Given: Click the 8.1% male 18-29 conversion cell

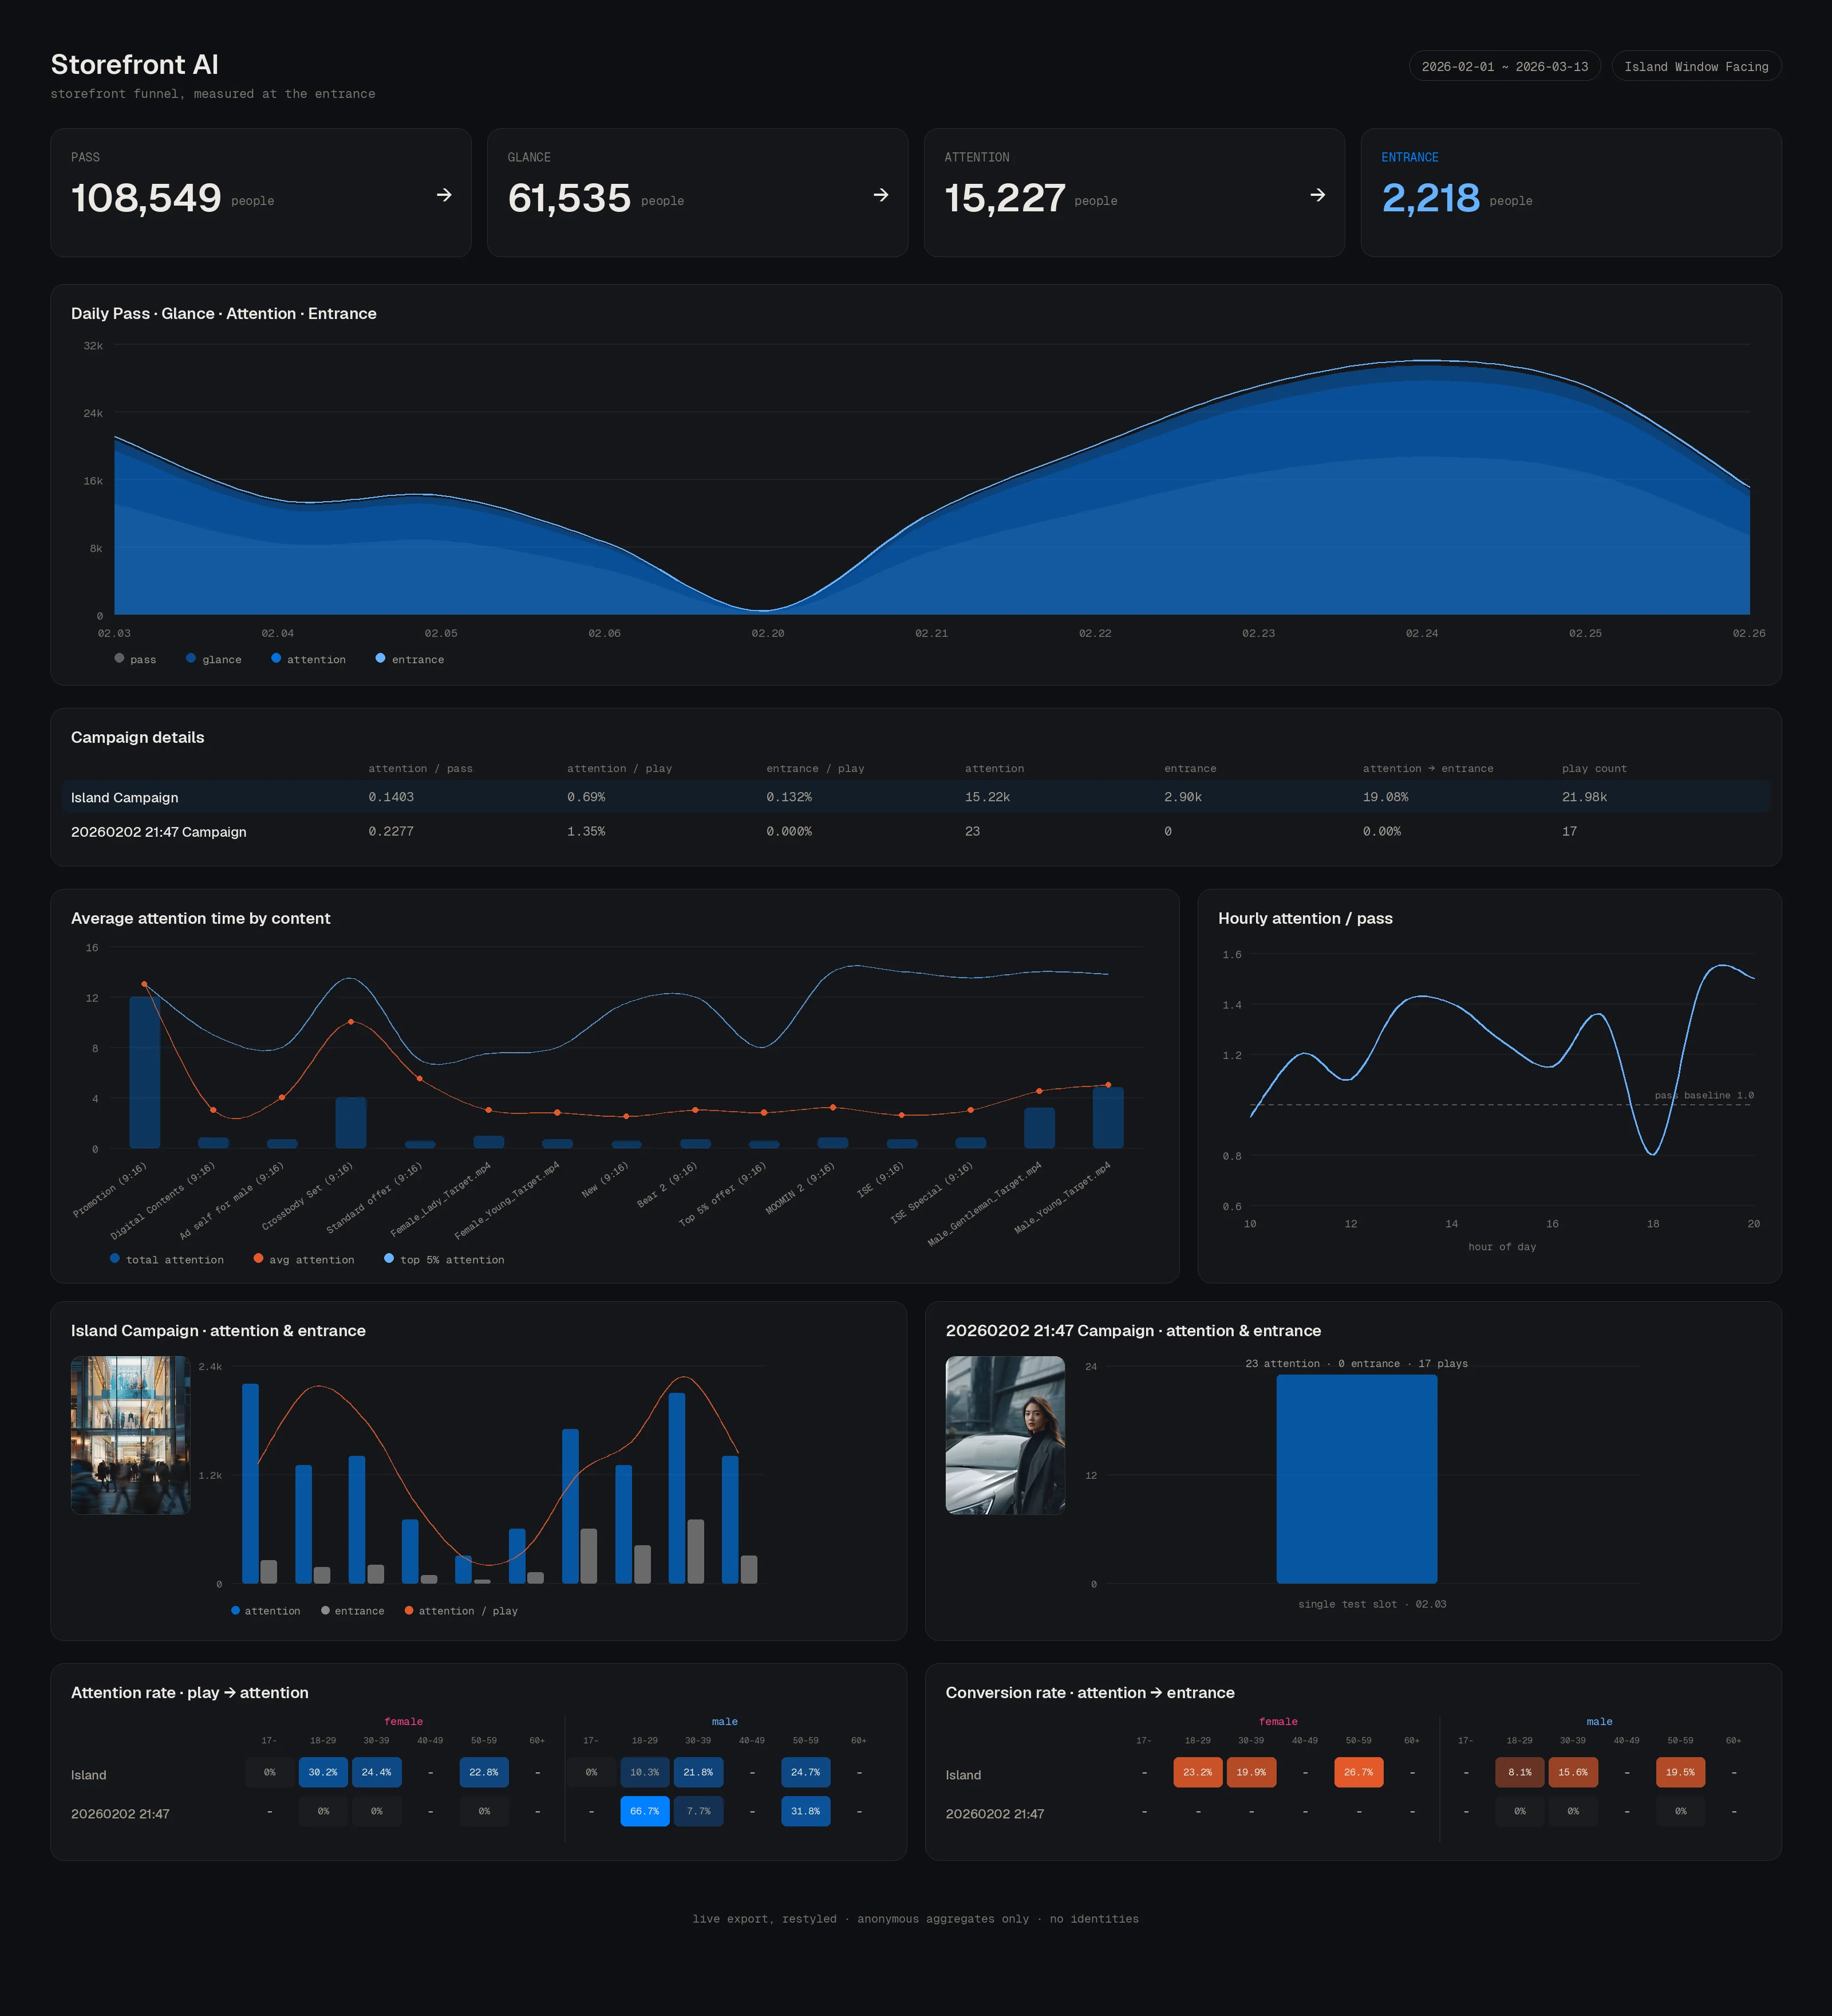Looking at the screenshot, I should [1519, 1772].
